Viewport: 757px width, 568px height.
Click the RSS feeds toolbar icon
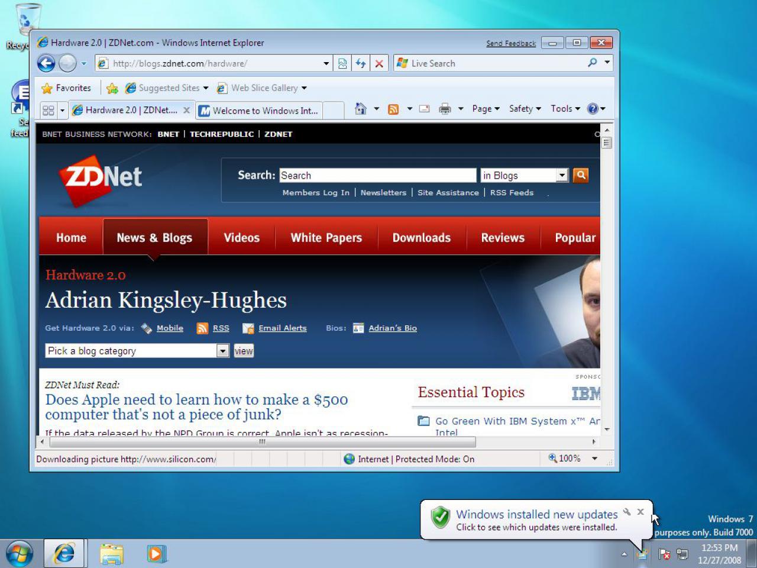pos(393,109)
